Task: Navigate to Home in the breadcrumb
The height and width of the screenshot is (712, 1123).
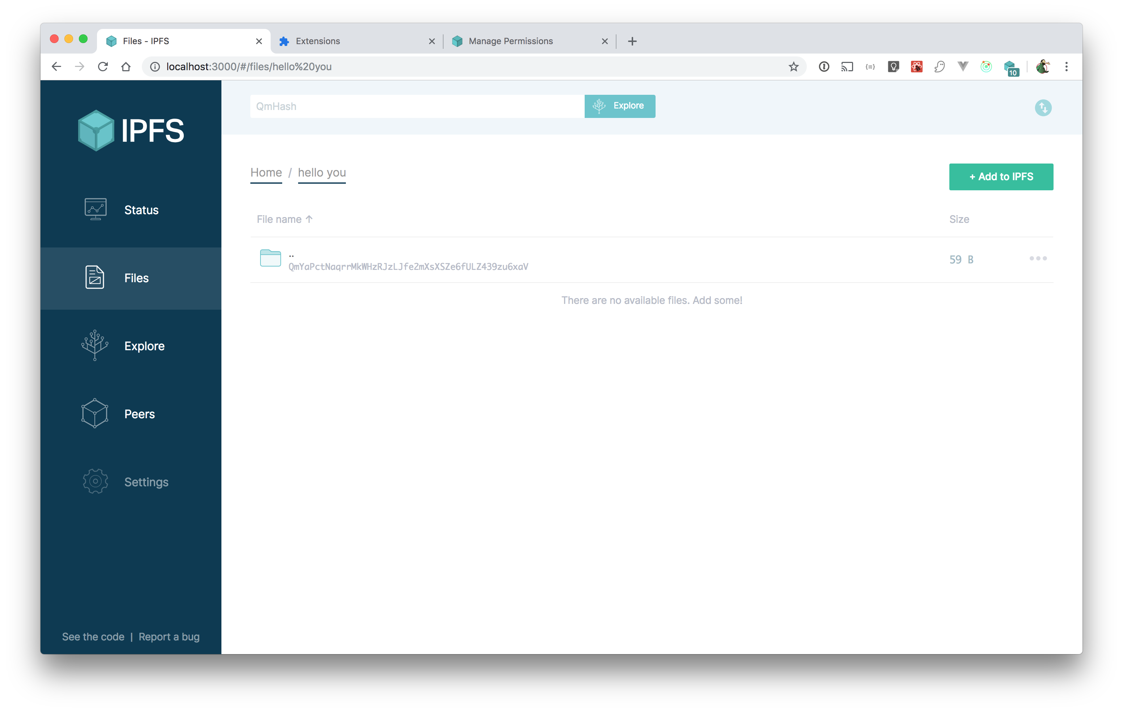Action: point(266,173)
